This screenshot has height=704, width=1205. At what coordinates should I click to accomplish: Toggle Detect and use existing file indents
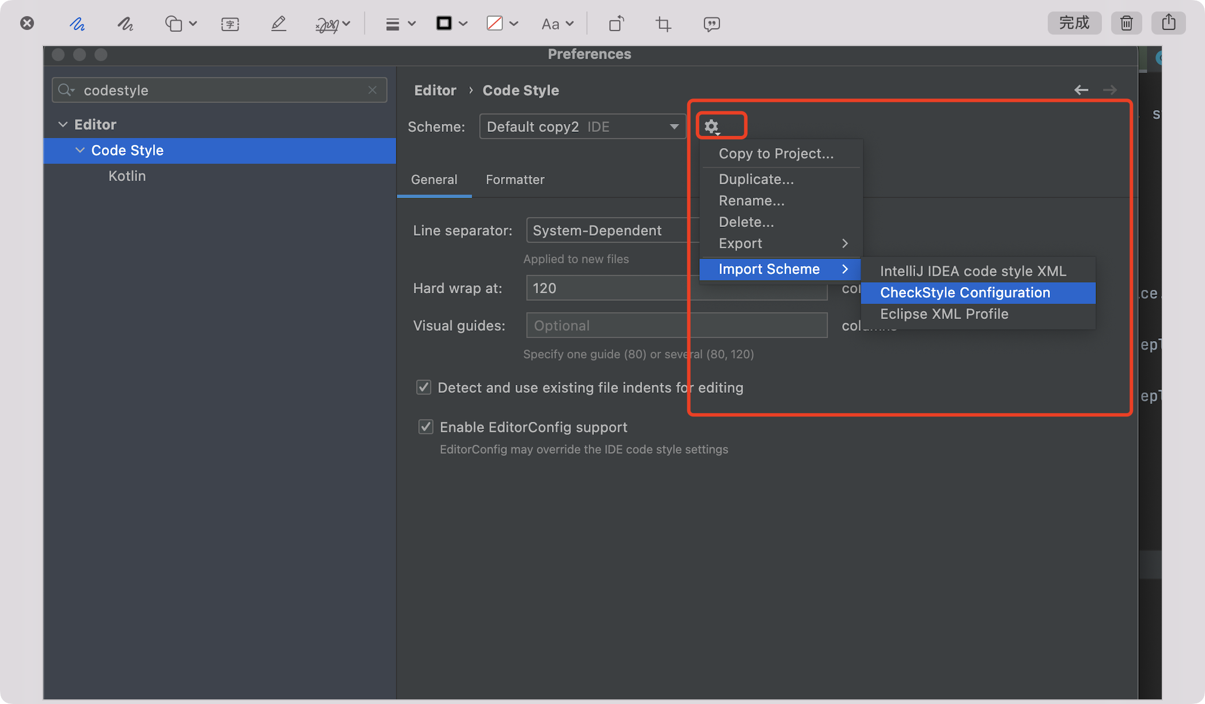(424, 387)
